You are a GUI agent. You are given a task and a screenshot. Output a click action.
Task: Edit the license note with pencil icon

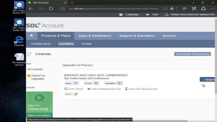[76, 94]
